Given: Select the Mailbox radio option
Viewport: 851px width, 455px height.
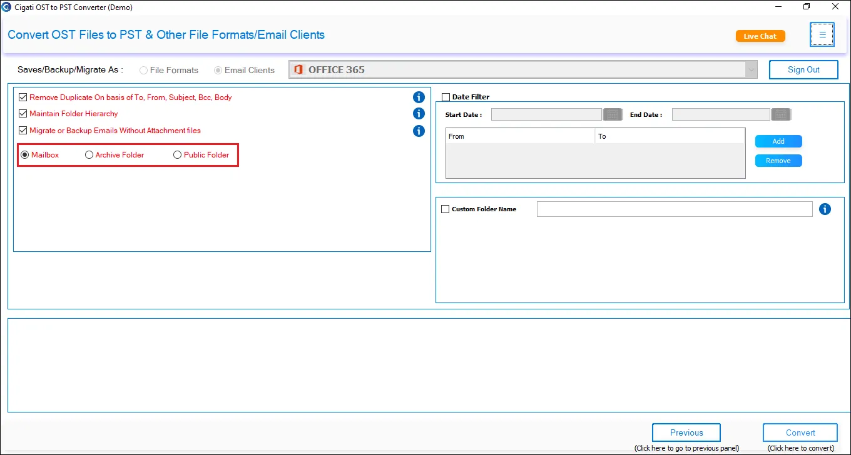Looking at the screenshot, I should click(x=25, y=154).
